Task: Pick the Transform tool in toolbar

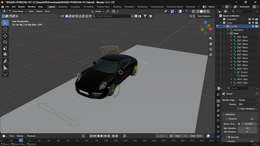Action: coord(5,54)
